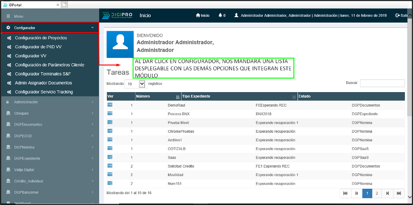The image size is (413, 205).
Task: Expand the DGPNomina sidebar section
Action: click(50, 147)
